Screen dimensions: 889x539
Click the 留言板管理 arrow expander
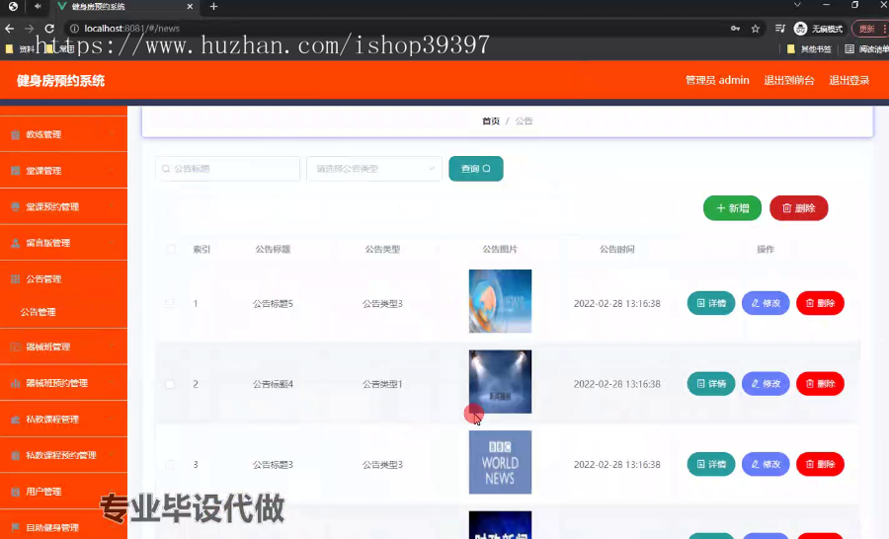[112, 243]
